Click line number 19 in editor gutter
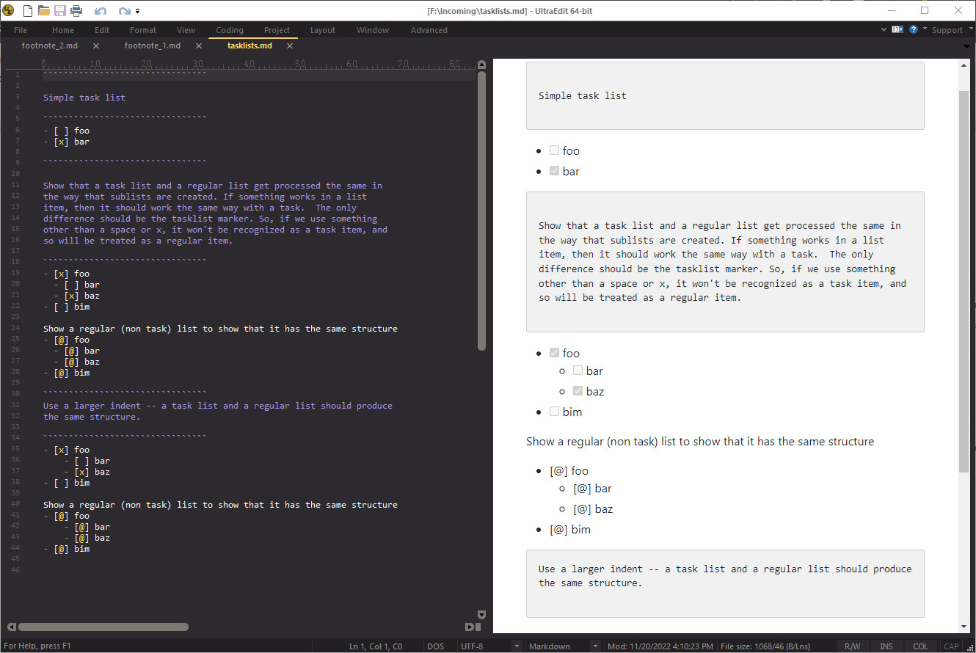The width and height of the screenshot is (976, 653). coord(15,274)
